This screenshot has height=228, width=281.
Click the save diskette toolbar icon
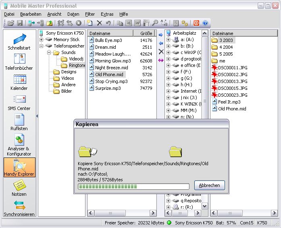pos(19,23)
